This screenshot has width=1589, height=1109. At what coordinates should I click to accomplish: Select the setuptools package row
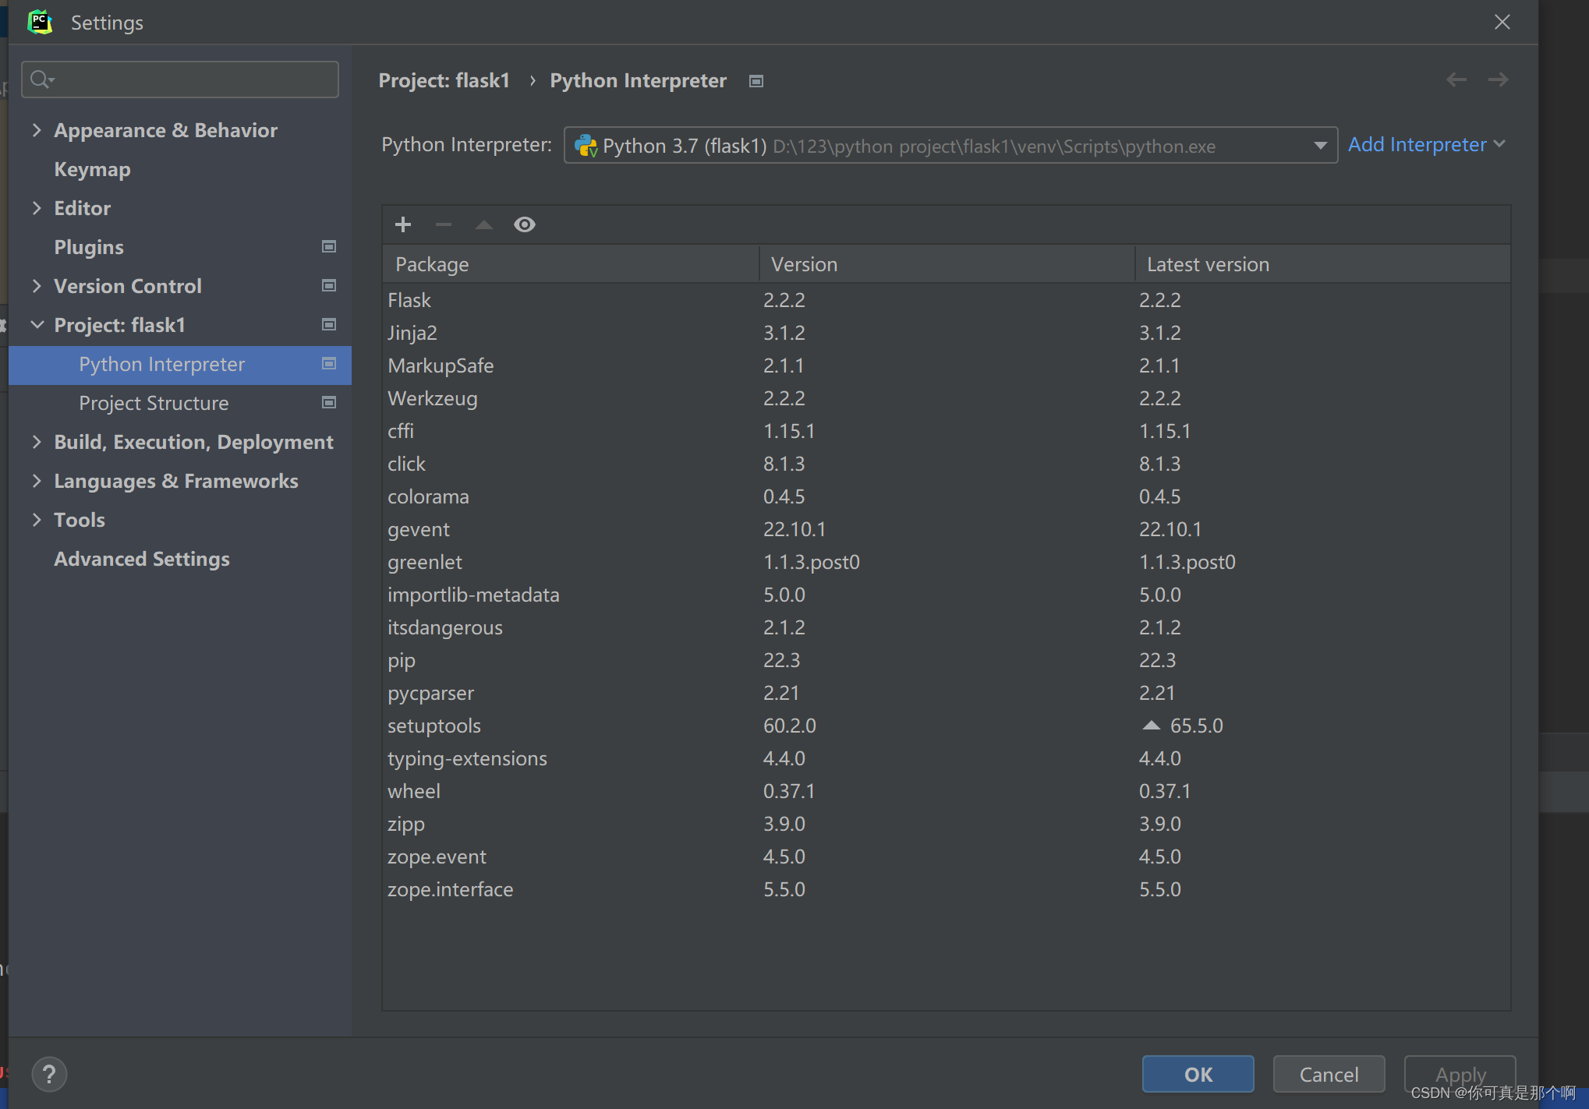pyautogui.click(x=947, y=726)
